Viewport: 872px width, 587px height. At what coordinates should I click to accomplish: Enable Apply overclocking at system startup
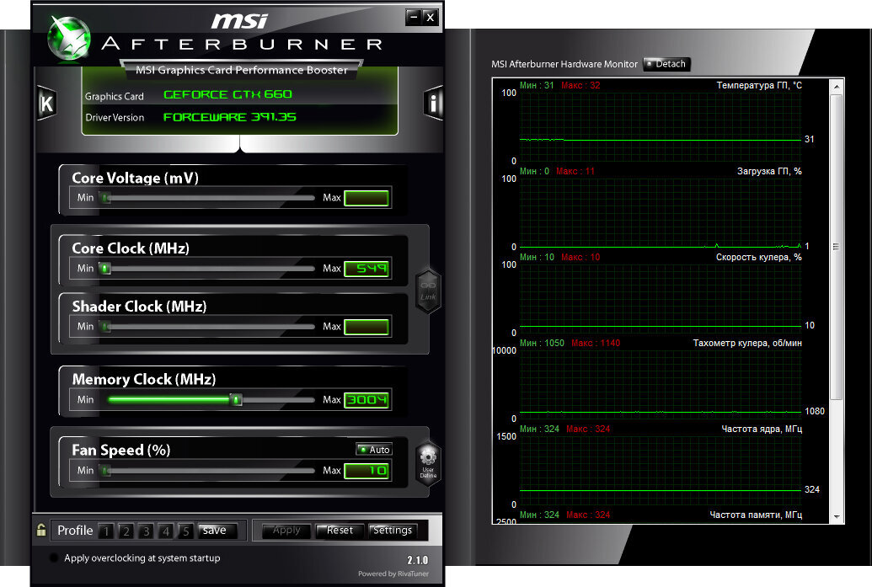point(54,558)
